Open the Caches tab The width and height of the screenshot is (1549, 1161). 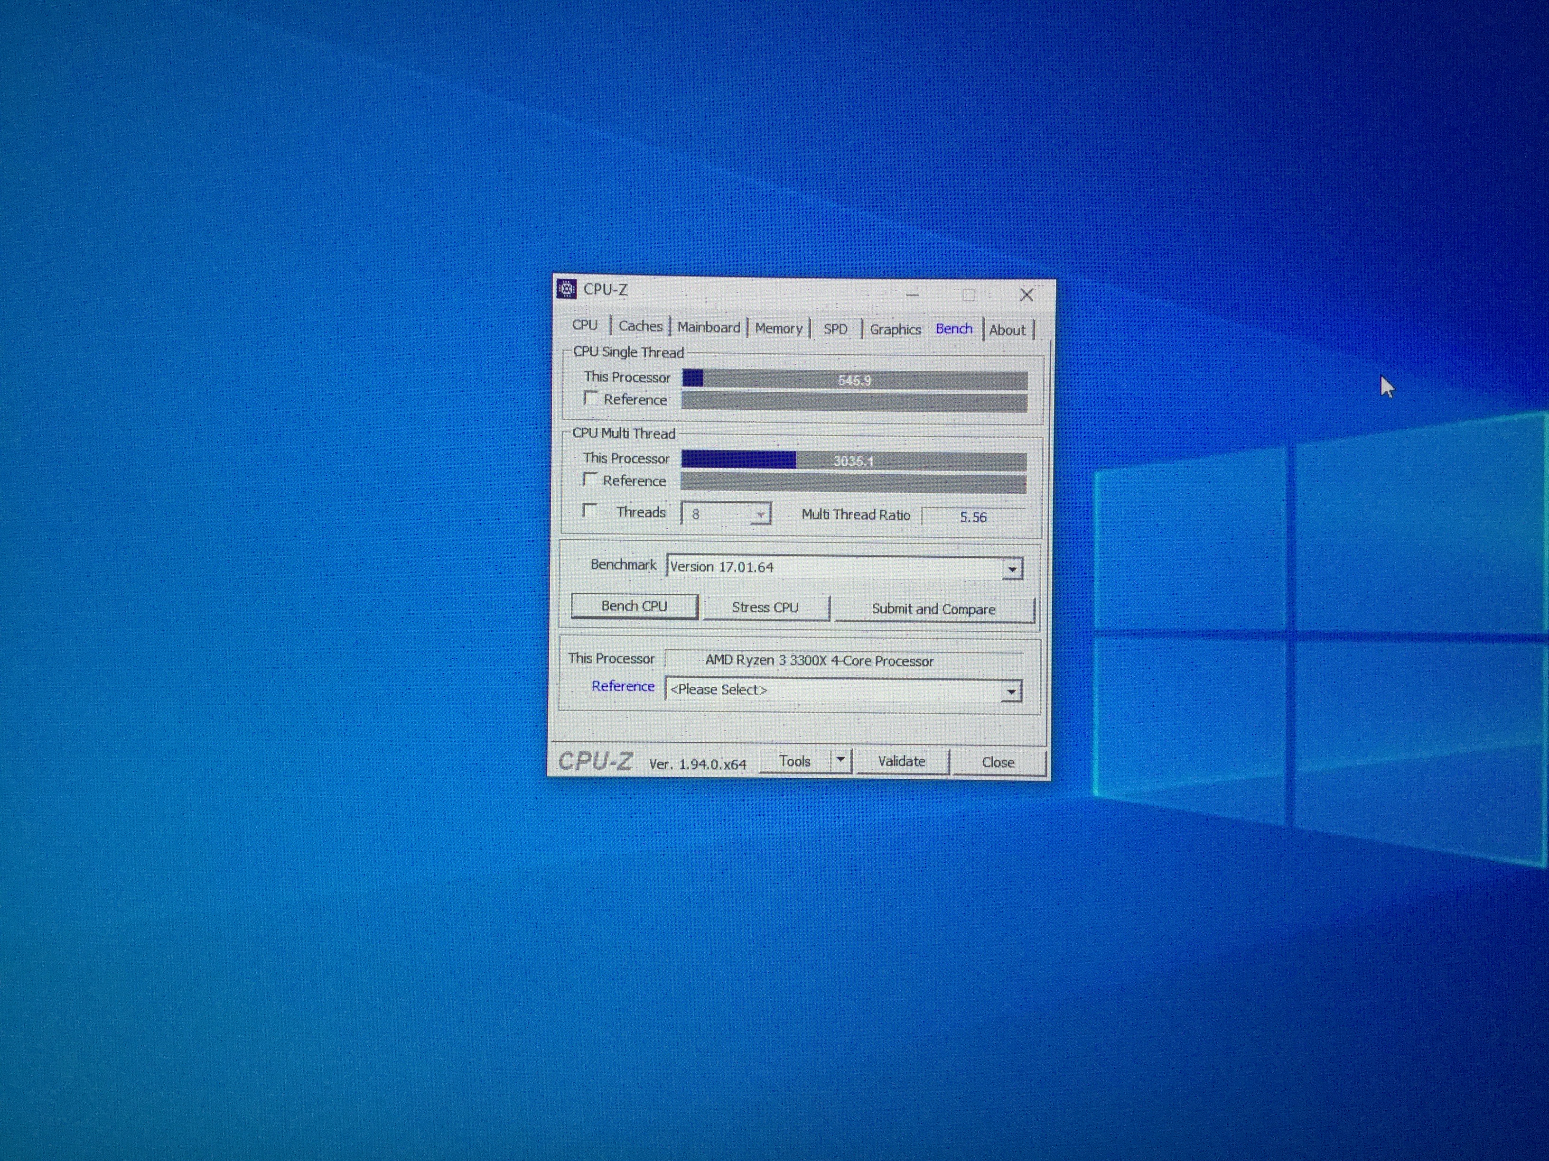(640, 326)
